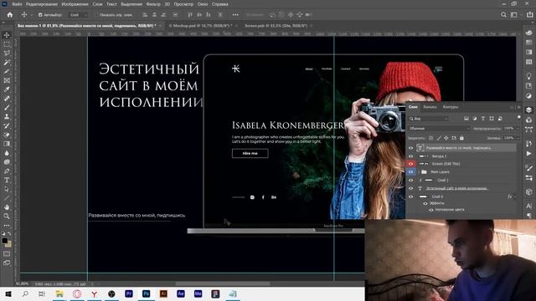
Task: Filter layers by type (T) icon
Action: click(483, 119)
